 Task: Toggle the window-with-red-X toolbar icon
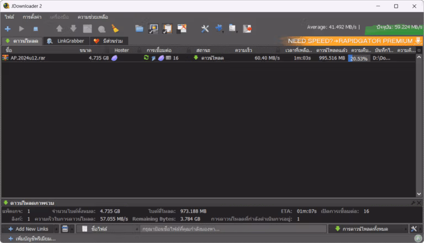(x=182, y=28)
